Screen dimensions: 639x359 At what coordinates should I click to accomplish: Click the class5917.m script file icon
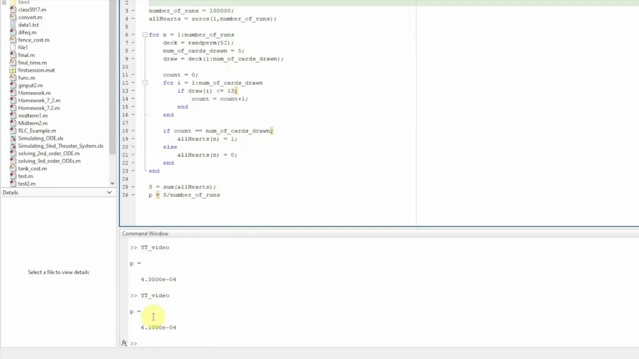13,9
